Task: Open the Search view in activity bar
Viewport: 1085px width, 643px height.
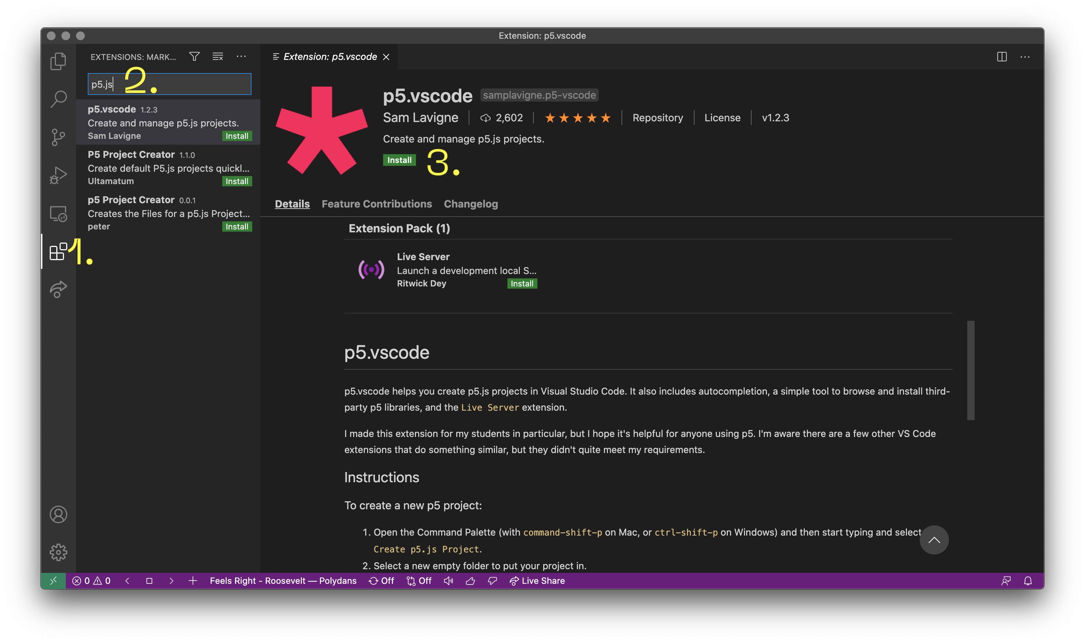Action: [x=58, y=99]
